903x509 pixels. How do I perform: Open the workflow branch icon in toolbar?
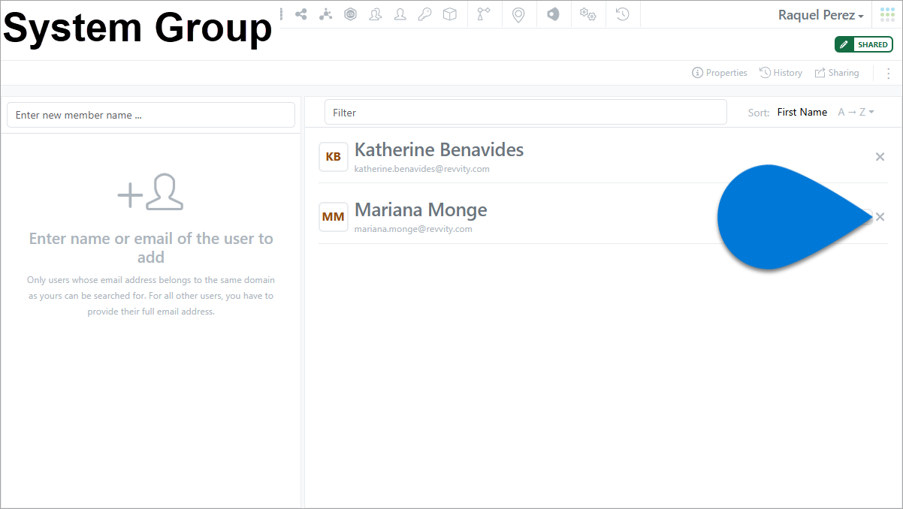pos(484,14)
